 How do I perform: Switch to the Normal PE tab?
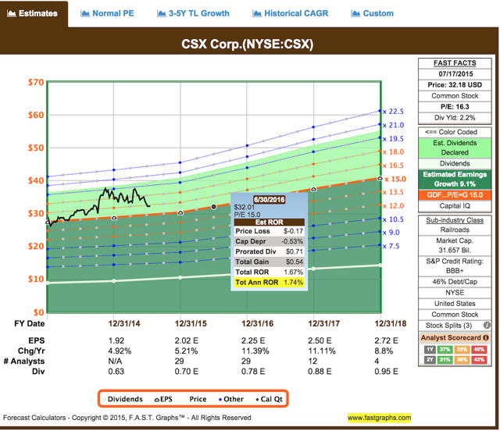click(x=107, y=13)
